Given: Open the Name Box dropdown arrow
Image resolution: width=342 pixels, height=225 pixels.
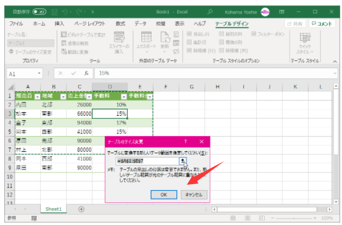Looking at the screenshot, I should click(39, 73).
